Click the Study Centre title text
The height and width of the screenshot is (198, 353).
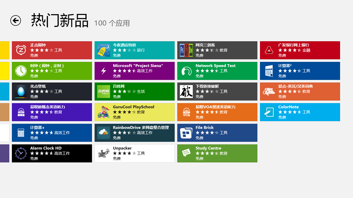coord(208,148)
